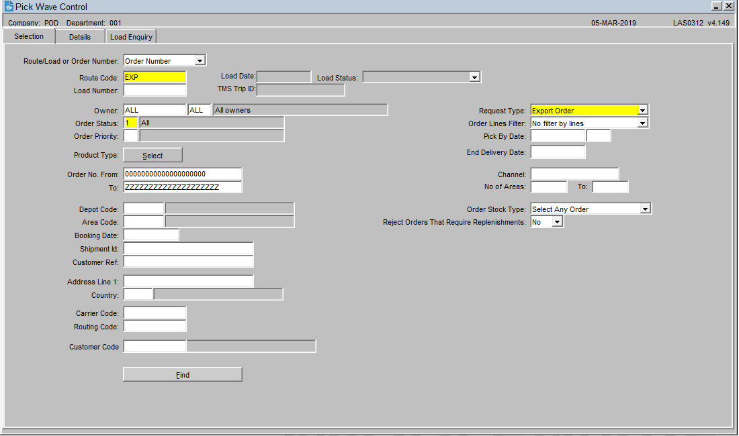Click the Channel input field

point(574,174)
